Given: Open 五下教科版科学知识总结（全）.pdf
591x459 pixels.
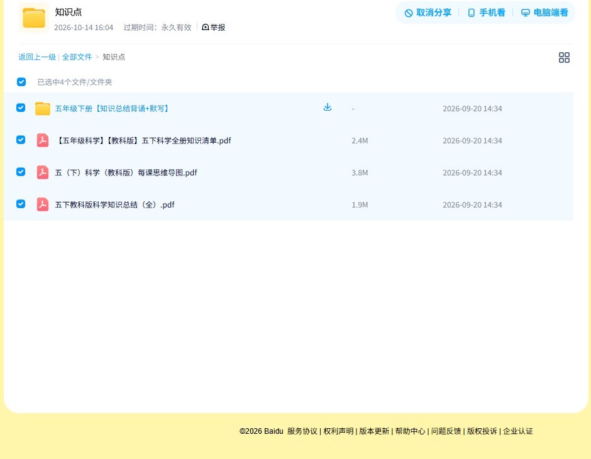Looking at the screenshot, I should 115,204.
